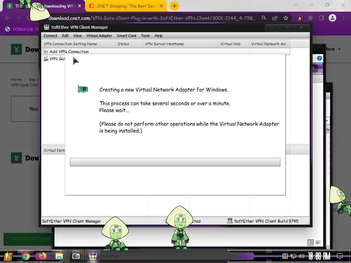Click the blue help icon in background window
351x263 pixels.
click(319, 58)
